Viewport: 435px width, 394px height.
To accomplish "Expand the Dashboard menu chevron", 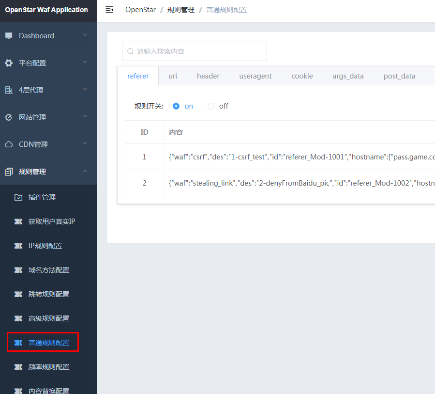I will tap(85, 35).
